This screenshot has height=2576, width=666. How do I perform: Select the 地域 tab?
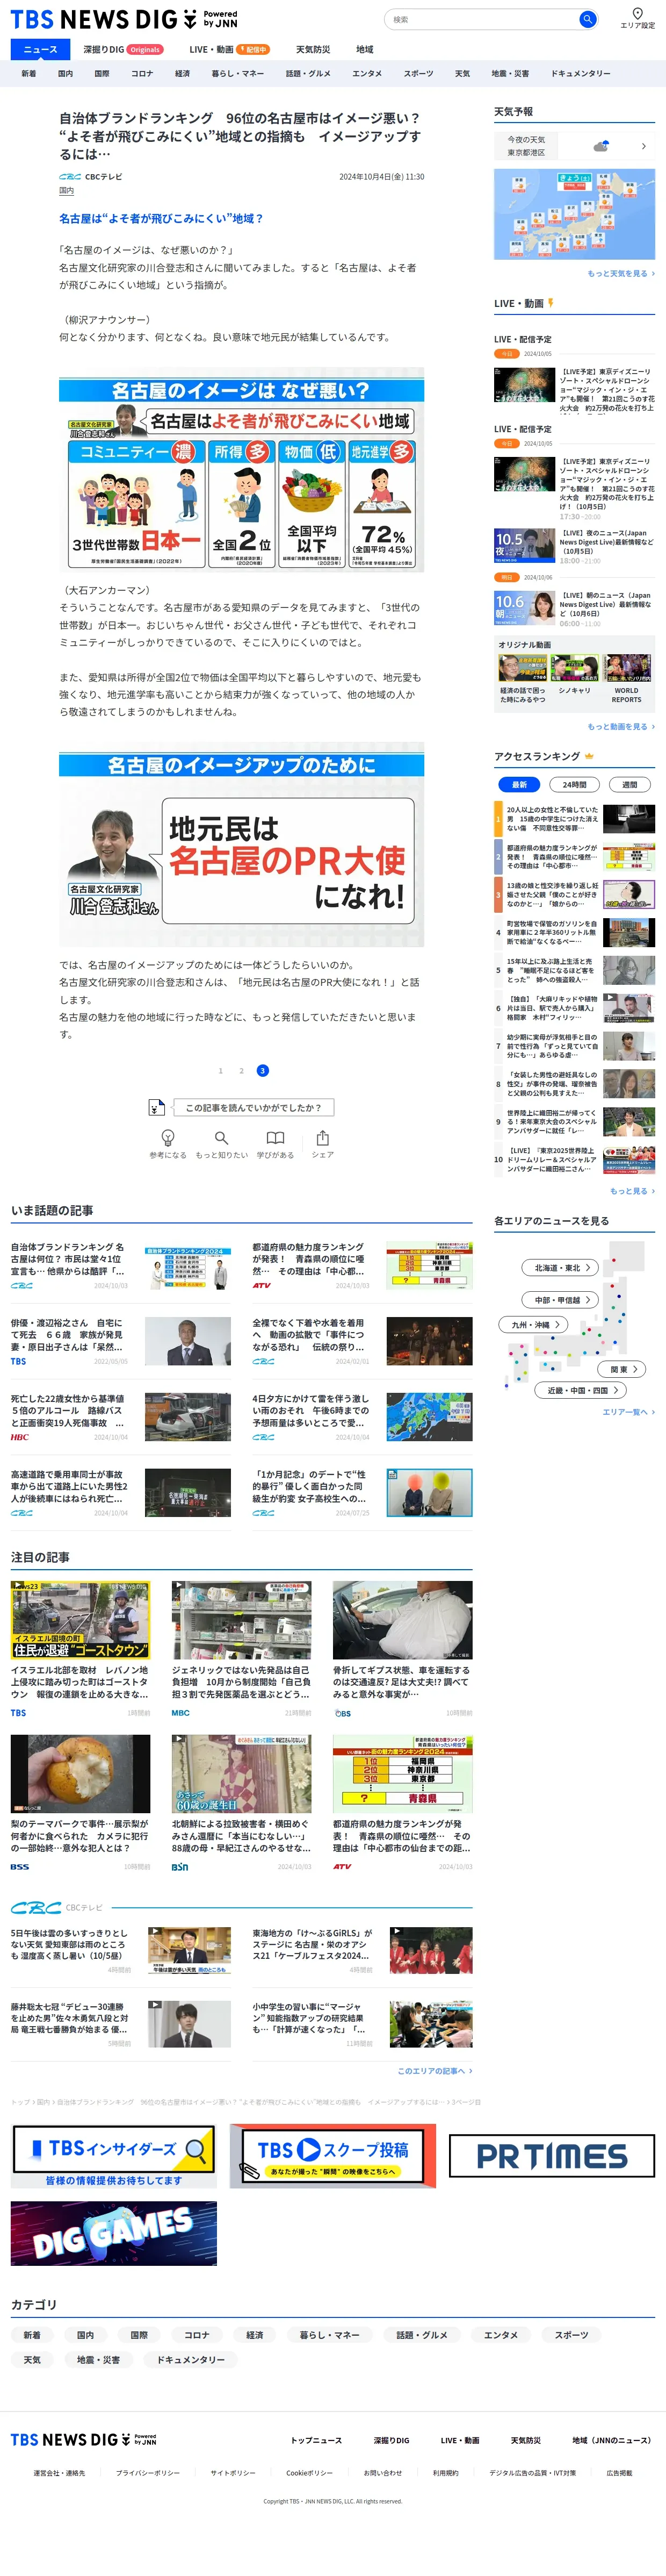click(x=365, y=49)
